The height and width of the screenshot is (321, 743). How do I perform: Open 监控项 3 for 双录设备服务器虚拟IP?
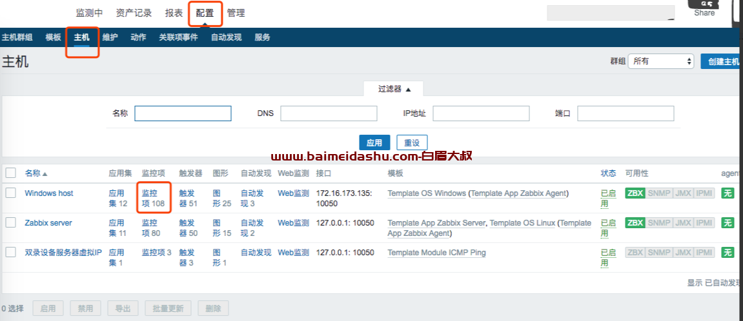(156, 253)
